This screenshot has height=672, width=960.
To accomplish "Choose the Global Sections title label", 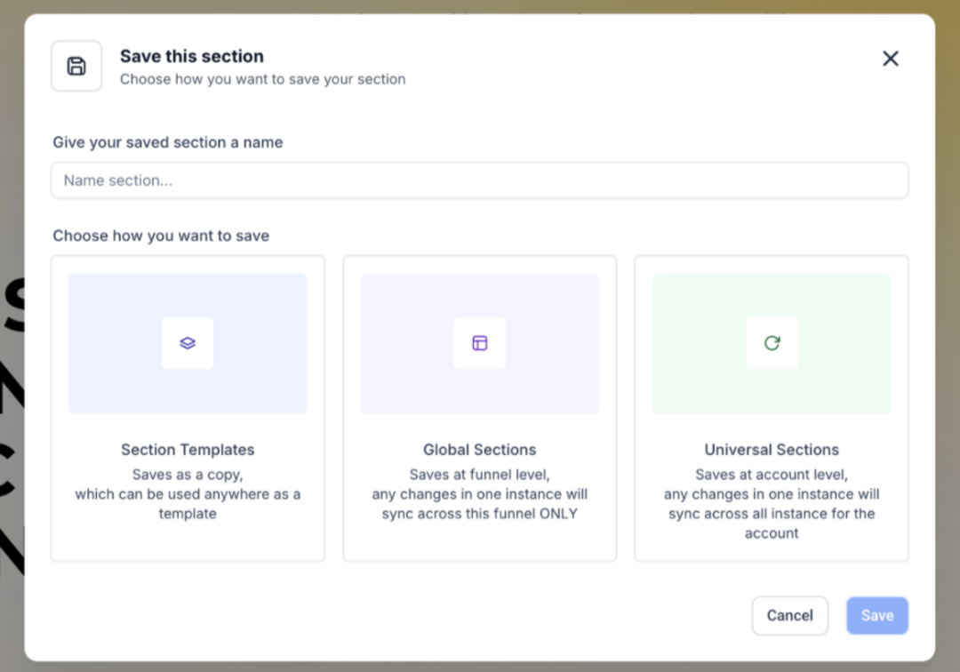I will tap(480, 450).
